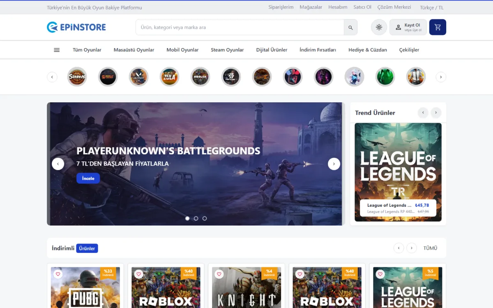
Task: Toggle the light/dark theme sun icon
Action: (379, 28)
